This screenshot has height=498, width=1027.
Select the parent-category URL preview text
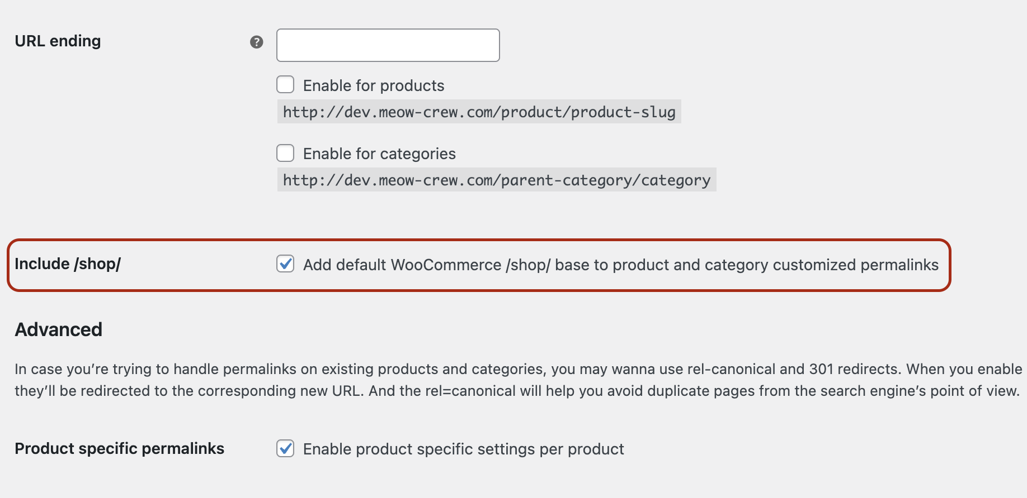coord(496,180)
